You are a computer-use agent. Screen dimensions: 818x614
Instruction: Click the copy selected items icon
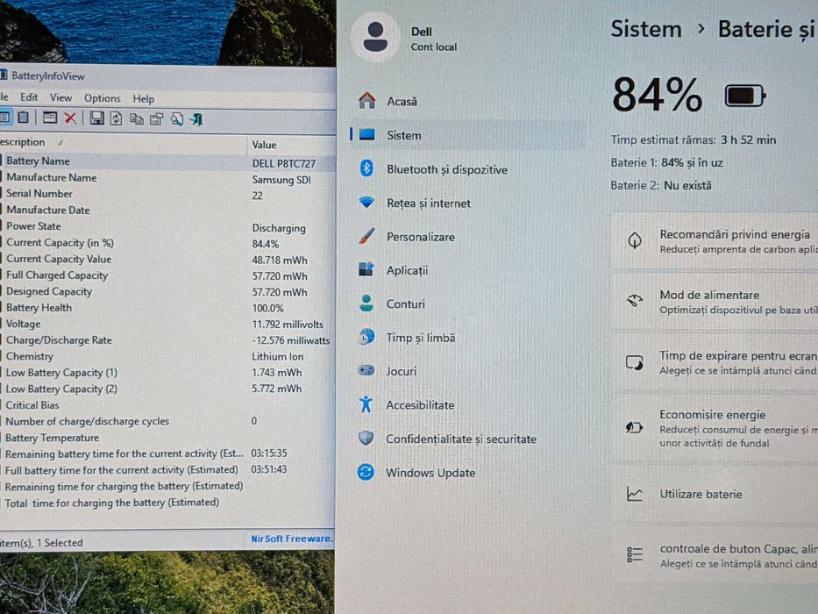(137, 119)
